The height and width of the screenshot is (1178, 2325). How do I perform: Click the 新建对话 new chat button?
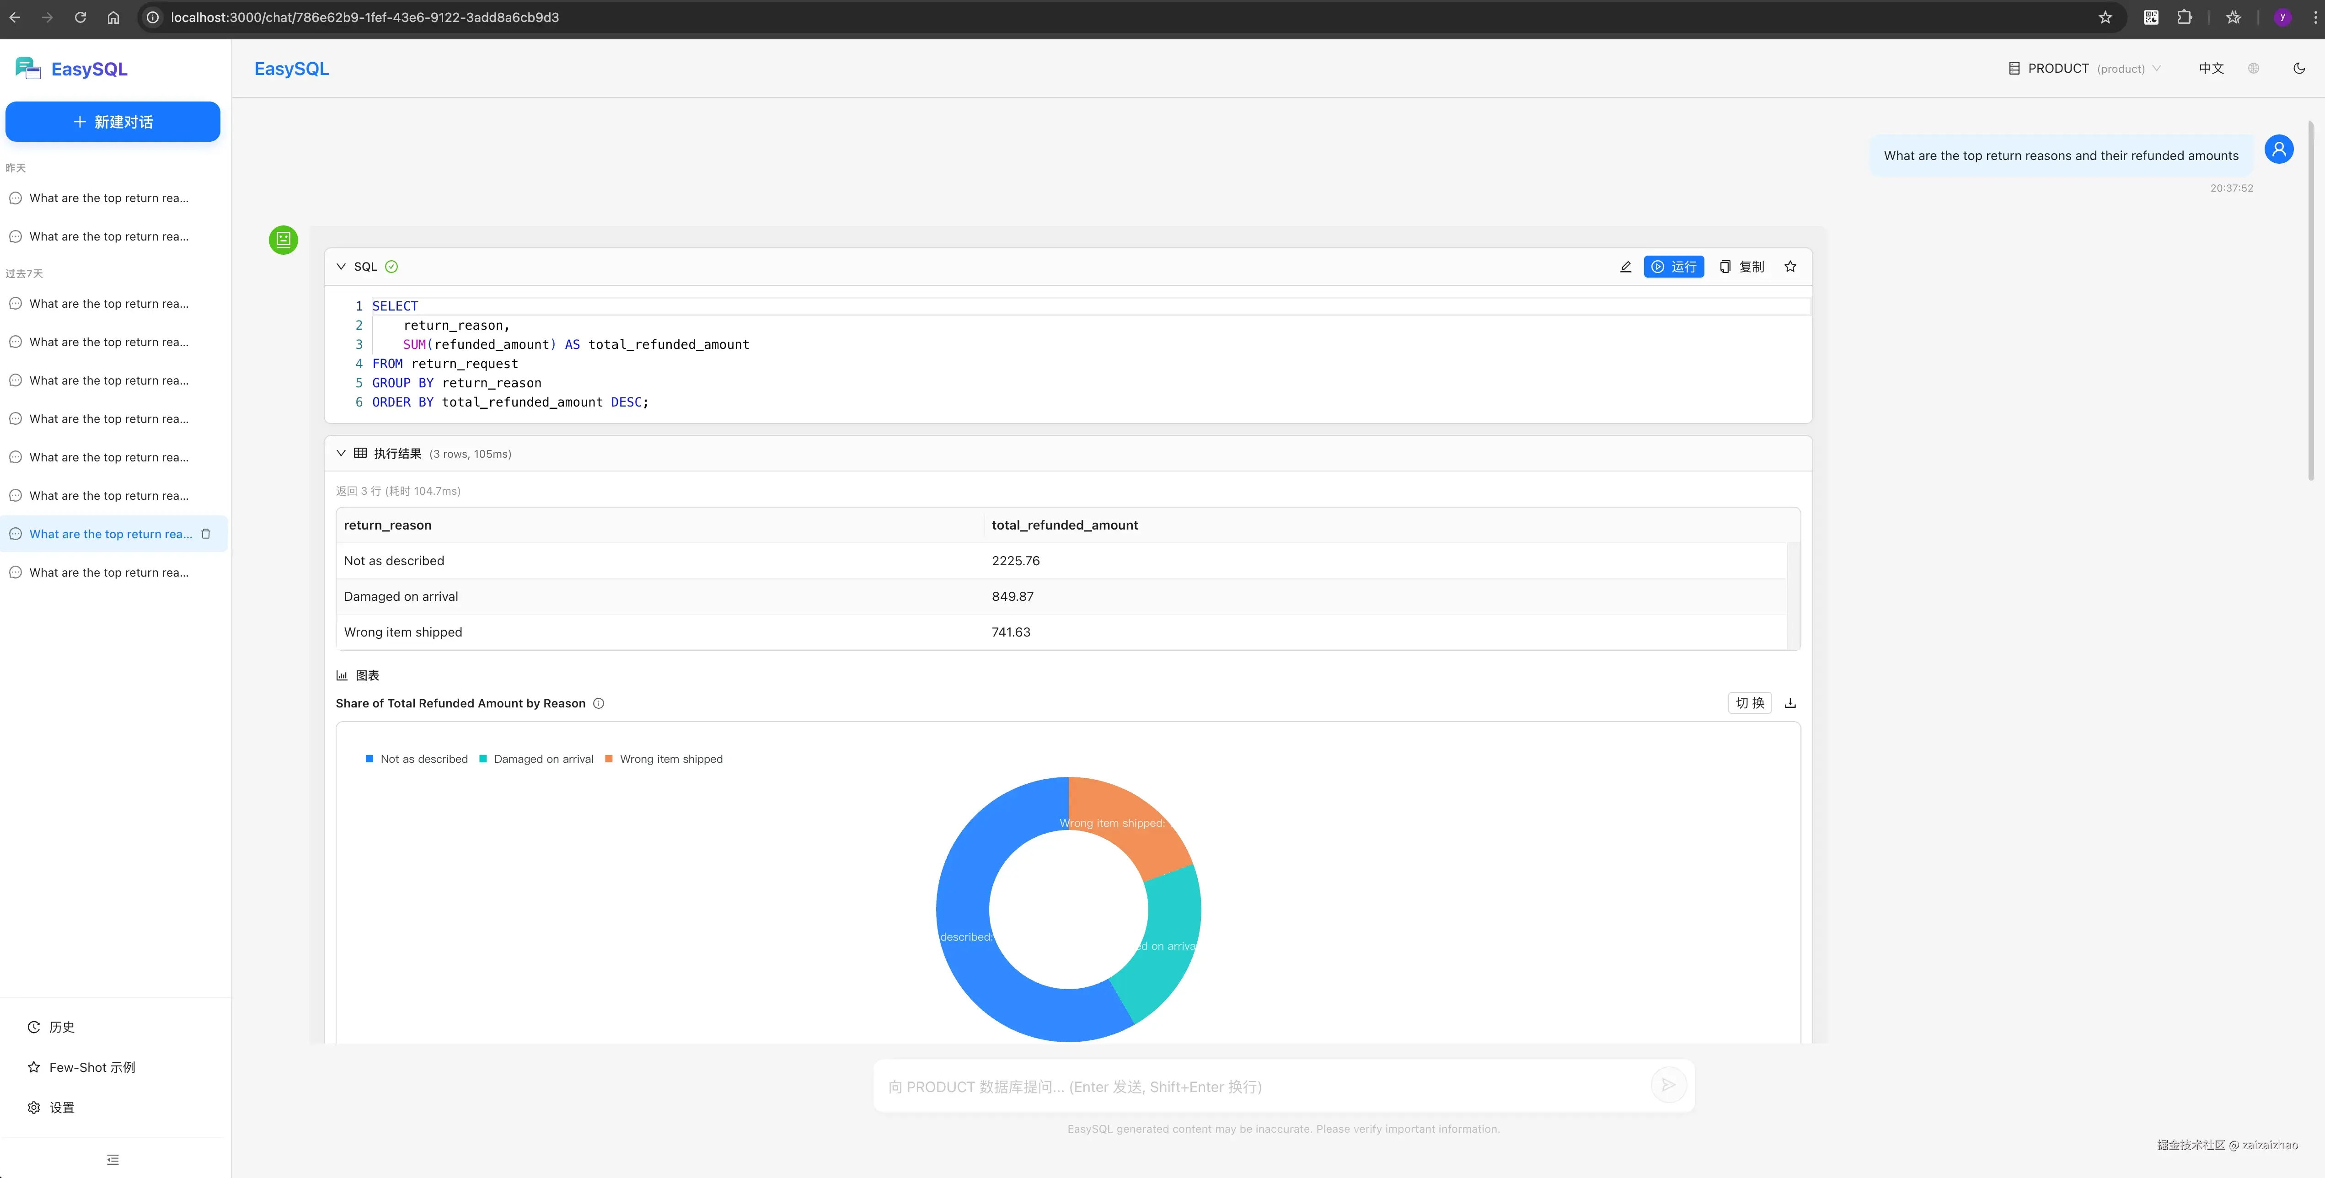point(113,122)
